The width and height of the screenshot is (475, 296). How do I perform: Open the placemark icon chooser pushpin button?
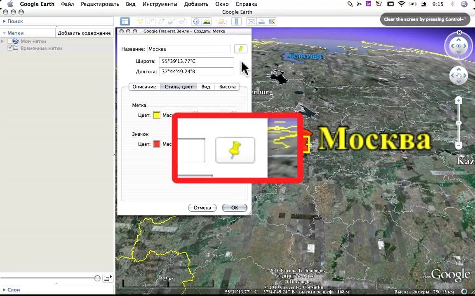[240, 49]
